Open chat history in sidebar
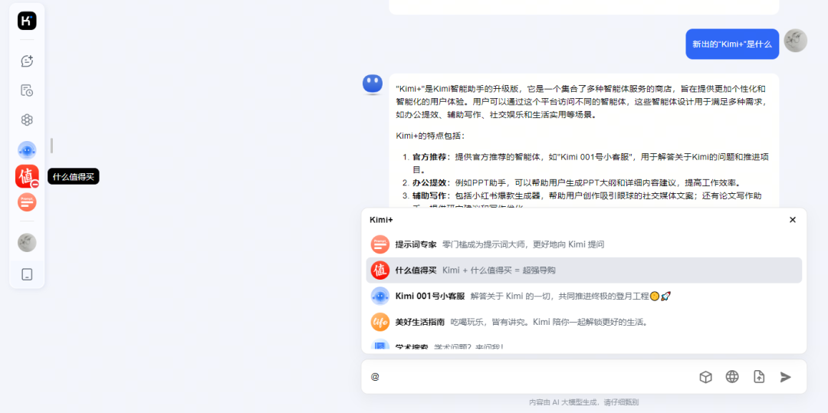The height and width of the screenshot is (413, 828). (27, 90)
